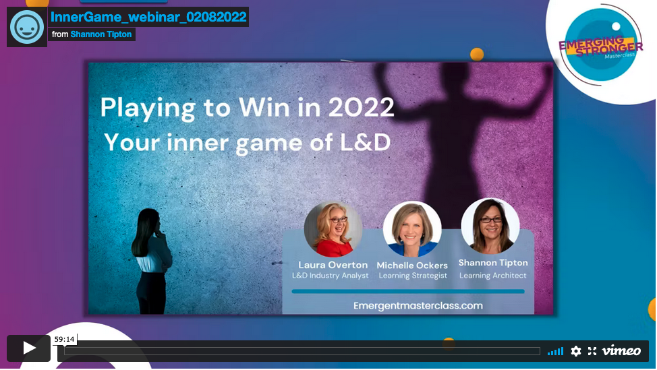Click the Laura Overton name label
The image size is (657, 370).
coord(333,265)
